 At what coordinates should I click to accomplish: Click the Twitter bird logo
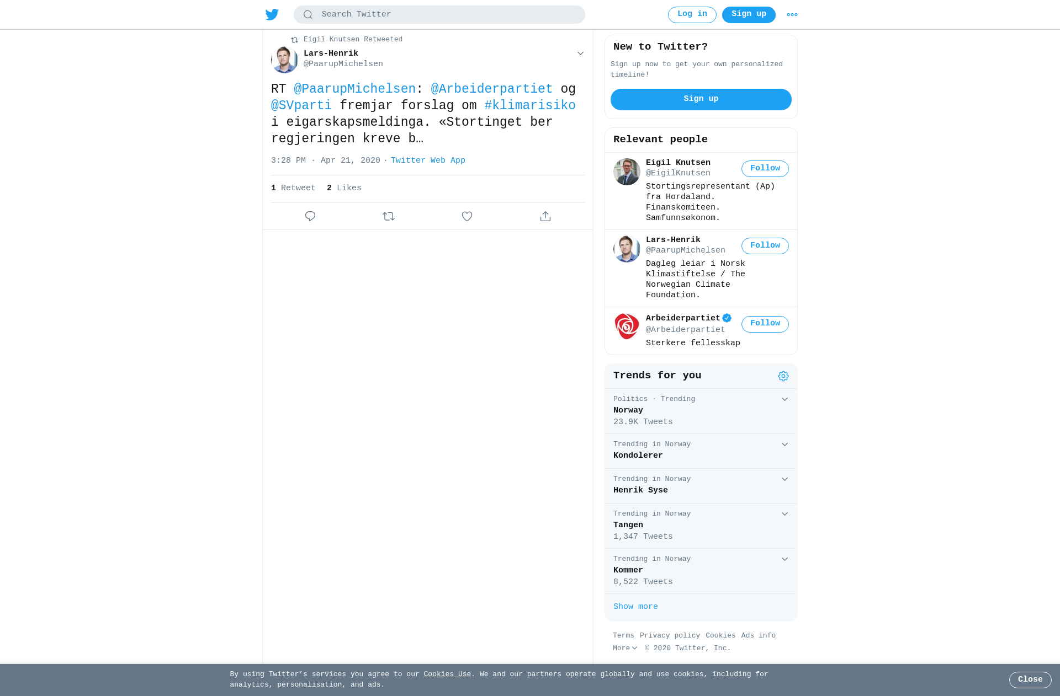(x=272, y=14)
